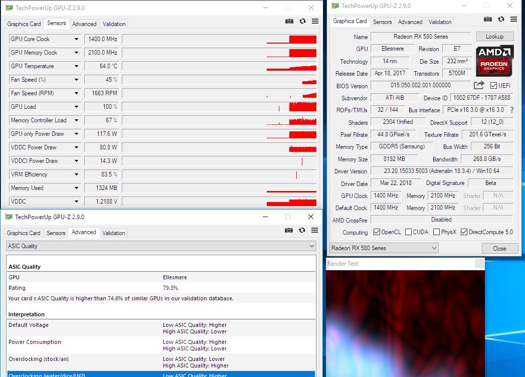Click the GPU-Z app icon in the Sensors window title bar
The image size is (525, 377).
pyautogui.click(x=10, y=8)
